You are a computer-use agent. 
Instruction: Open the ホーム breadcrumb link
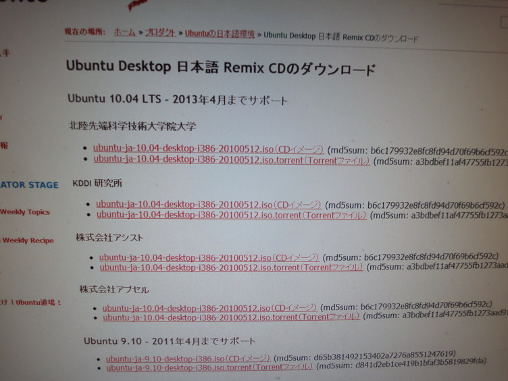coord(125,32)
